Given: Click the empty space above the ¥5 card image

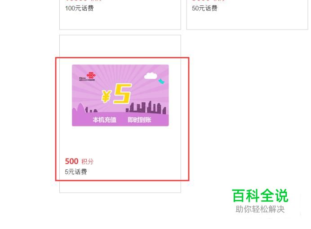Looking at the screenshot, I should 120,47.
